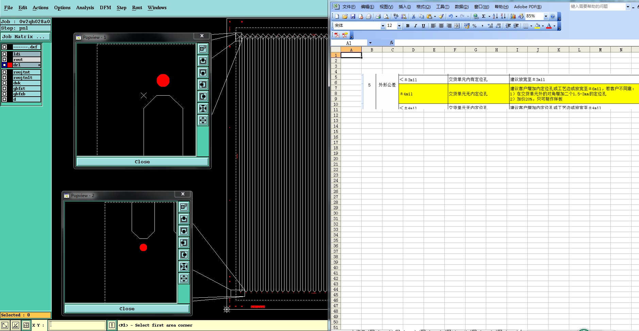Open the font size dropdown showing 12

tap(399, 26)
